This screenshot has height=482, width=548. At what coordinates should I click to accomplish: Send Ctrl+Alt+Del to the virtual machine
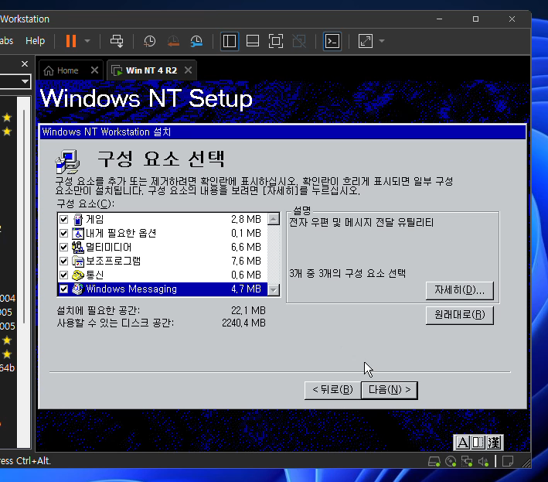[117, 41]
